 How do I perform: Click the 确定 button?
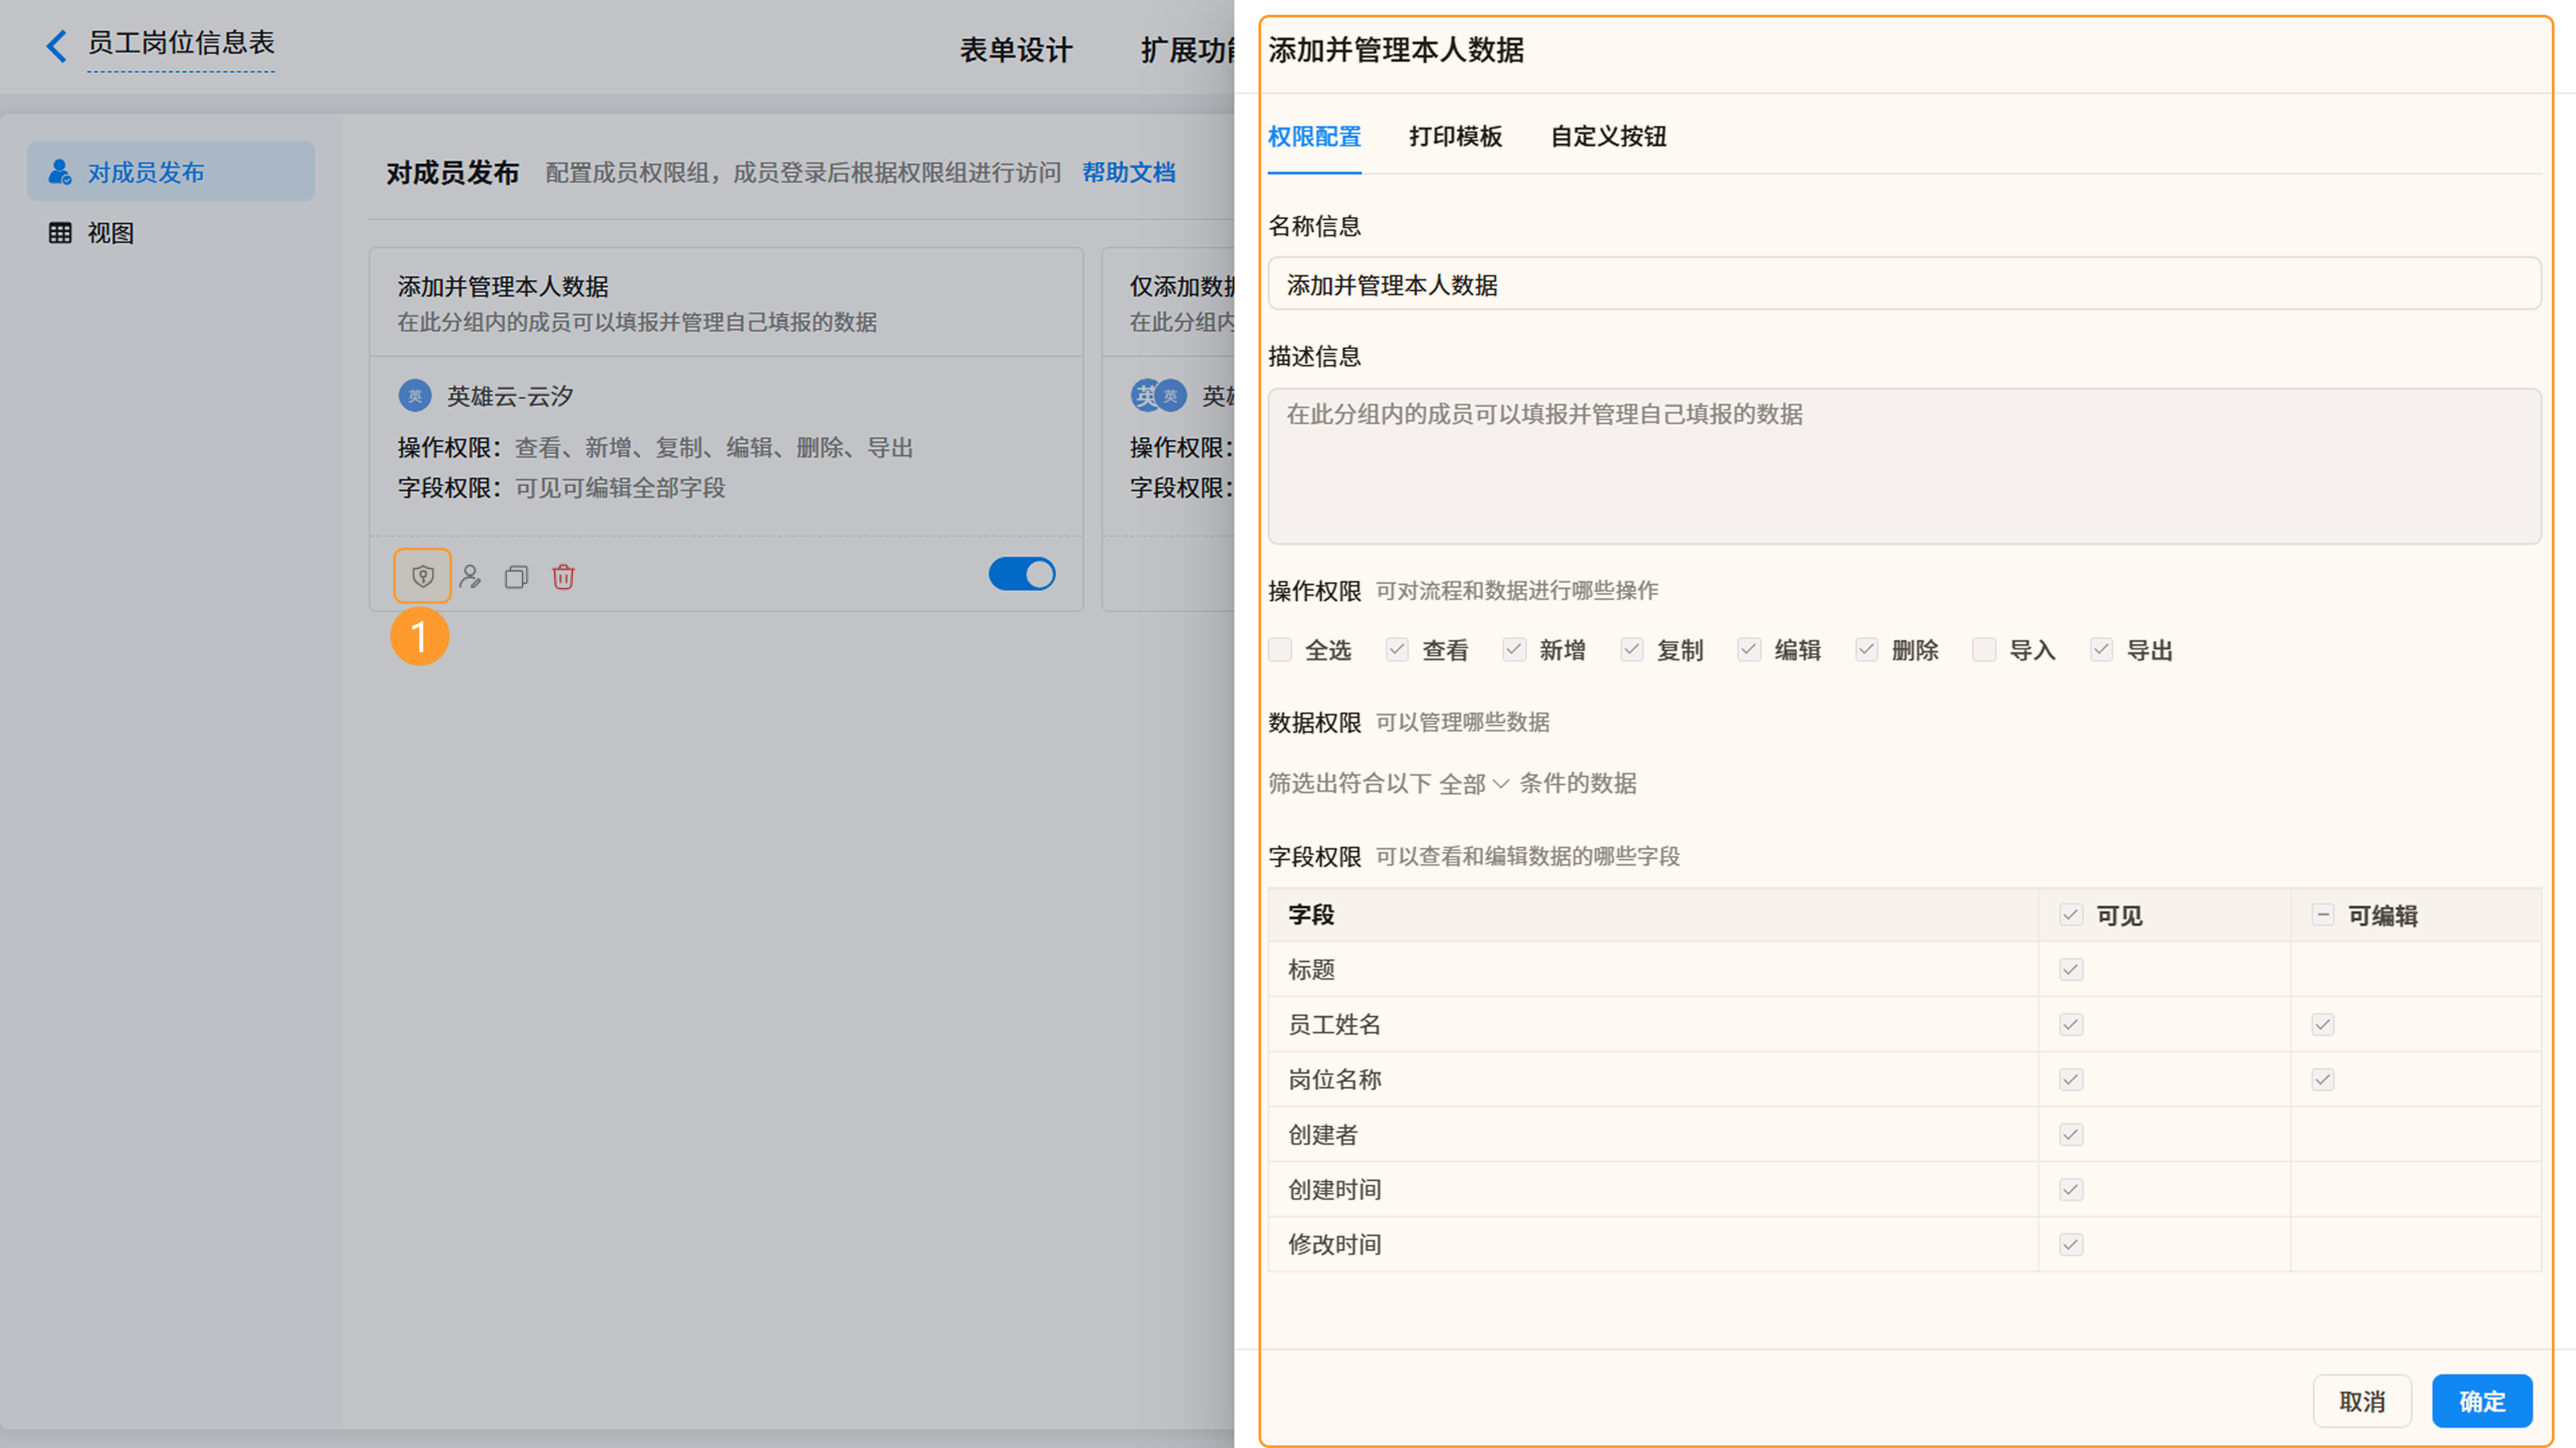(2482, 1401)
